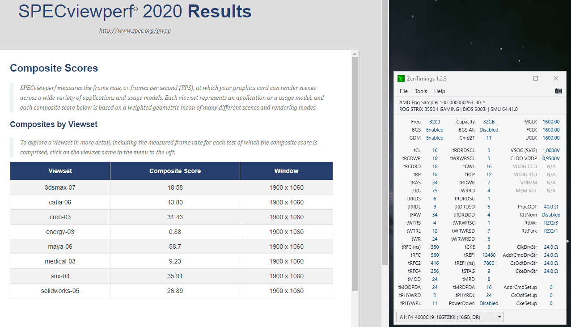Click the RttPark value RZQ/1
The height and width of the screenshot is (327, 571).
551,231
